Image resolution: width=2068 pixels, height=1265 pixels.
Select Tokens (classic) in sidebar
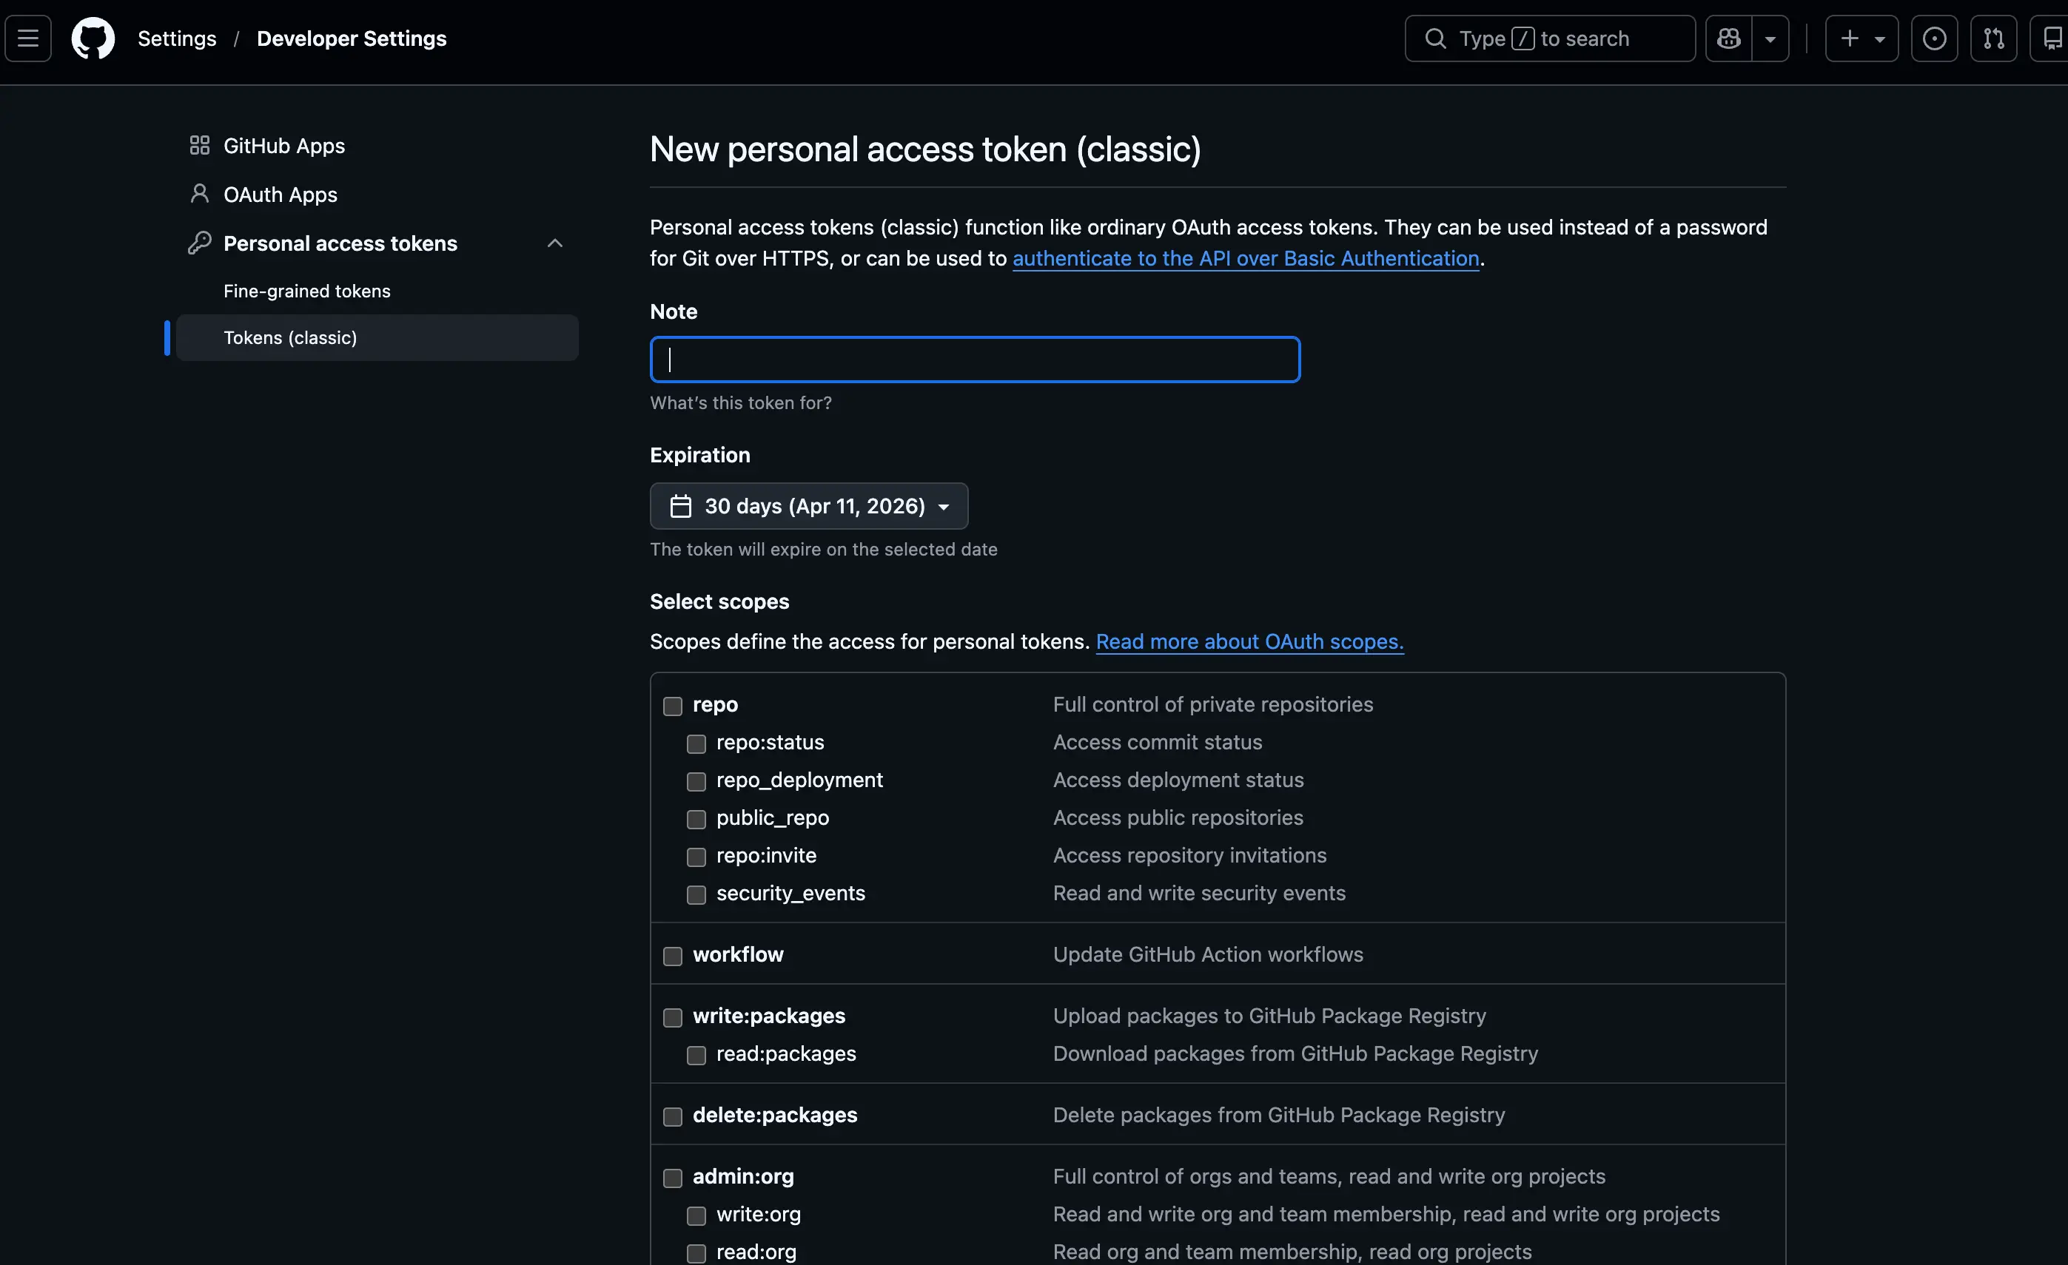[377, 337]
